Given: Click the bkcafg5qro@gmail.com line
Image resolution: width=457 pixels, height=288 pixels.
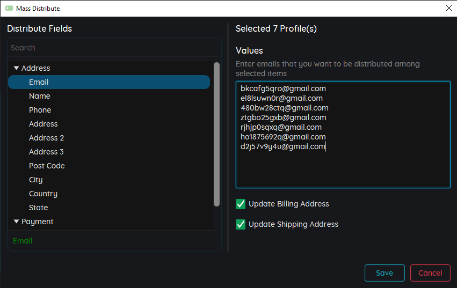Looking at the screenshot, I should point(283,88).
